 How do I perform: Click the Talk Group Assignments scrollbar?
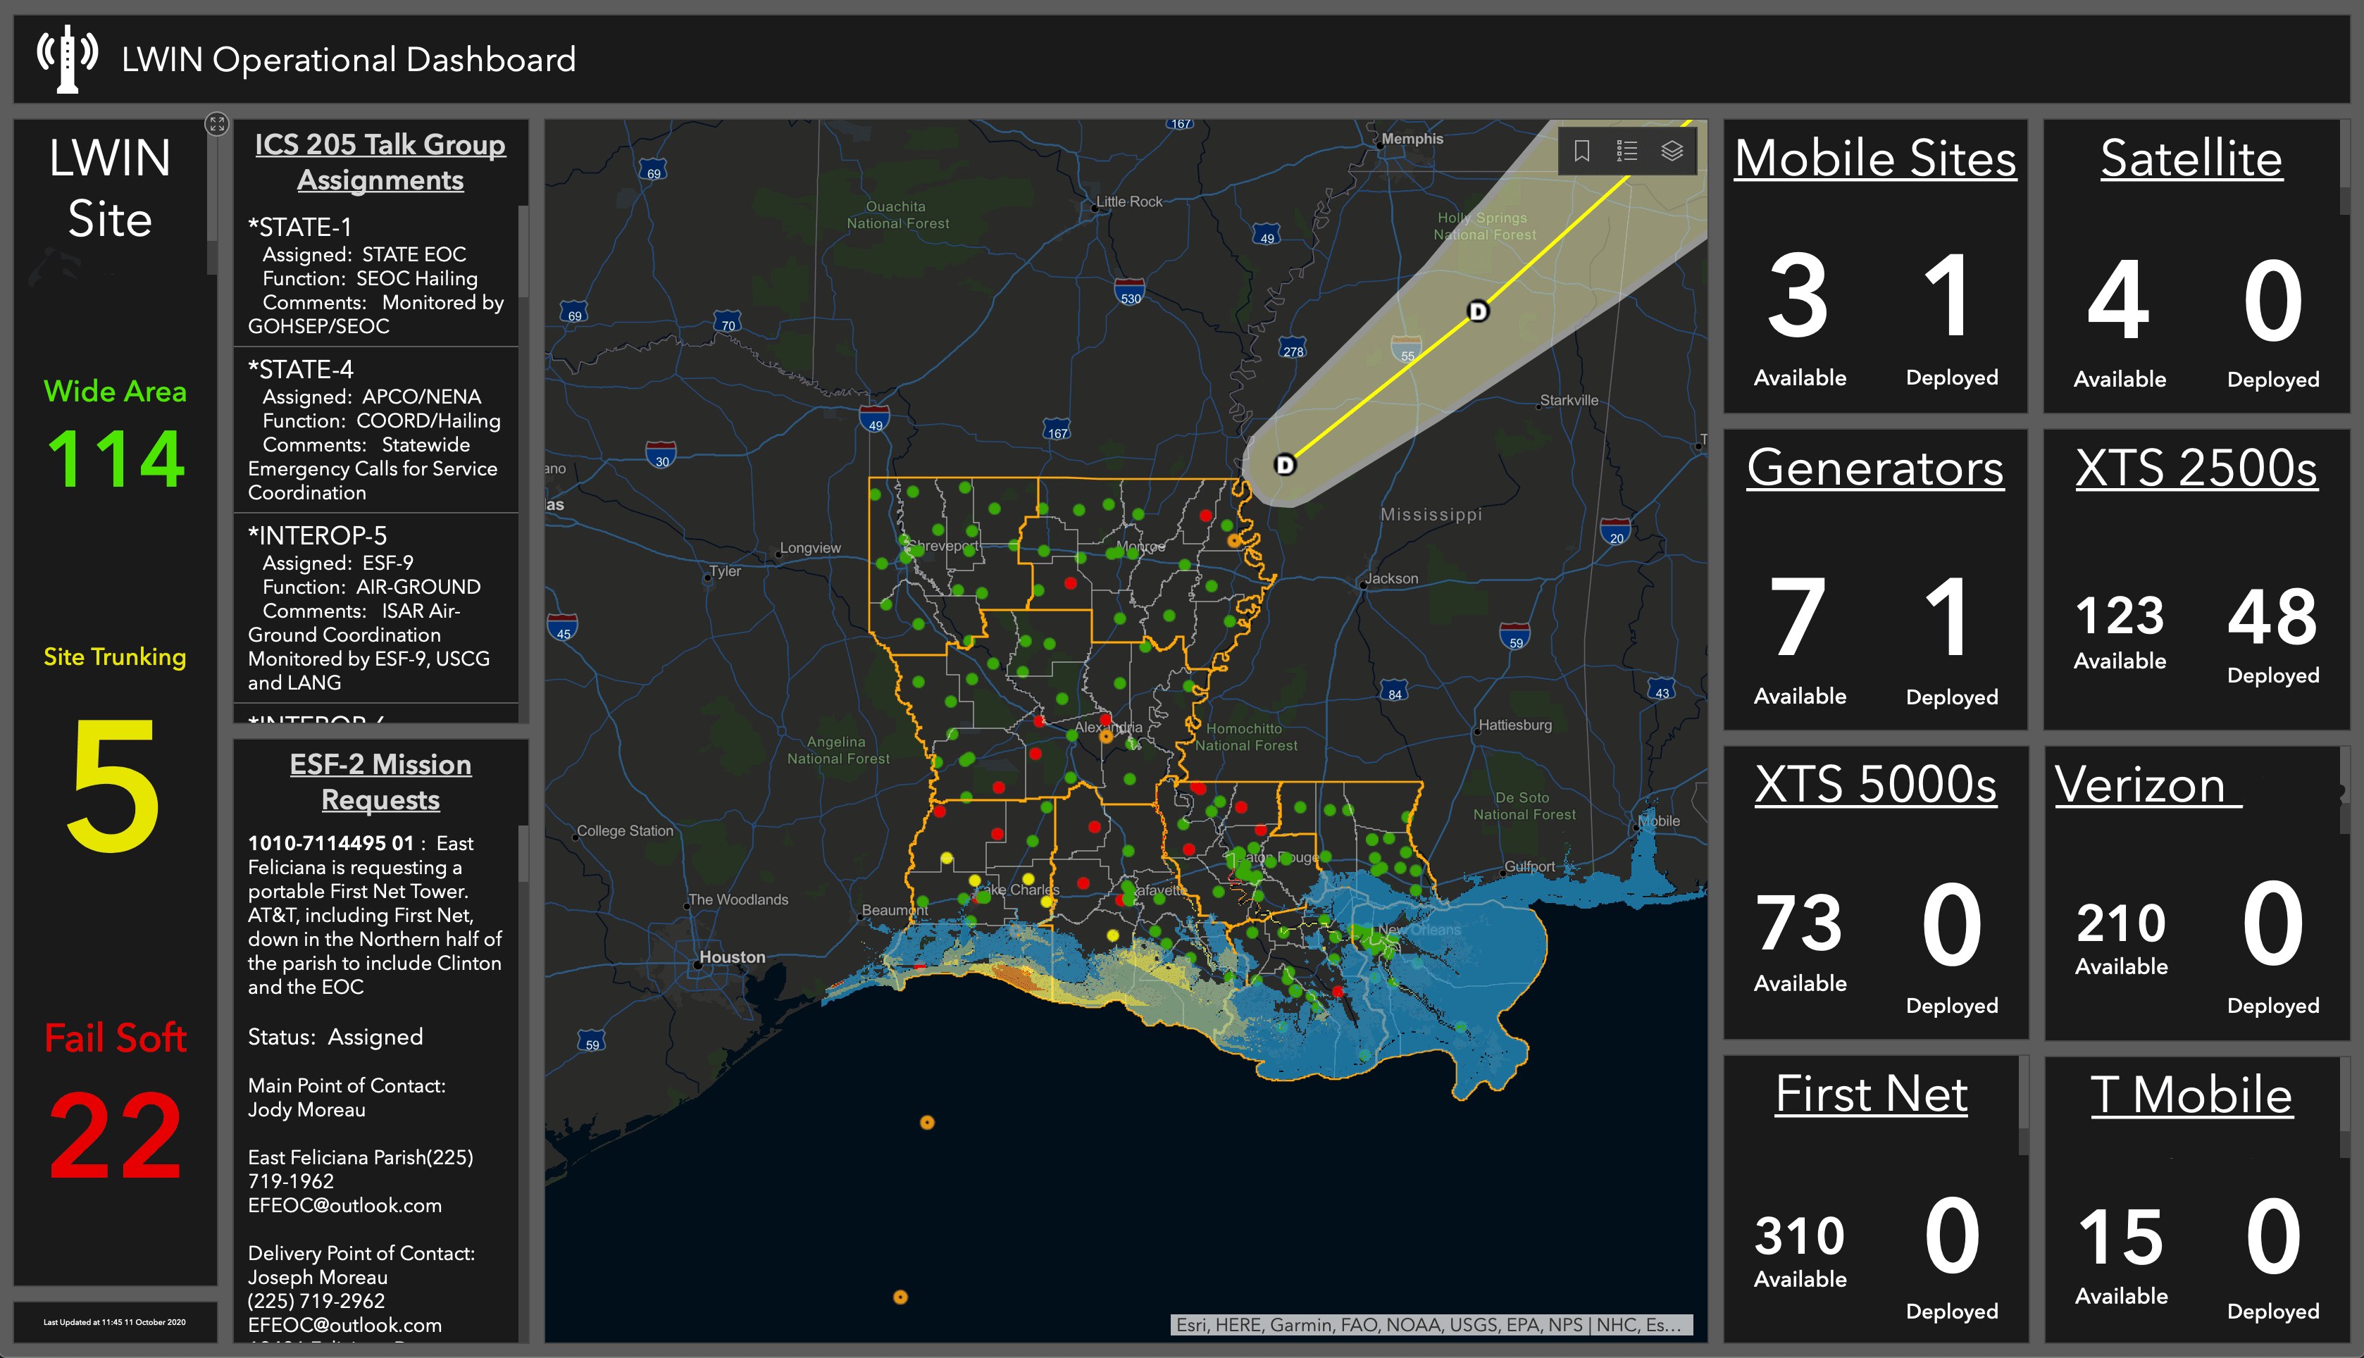[523, 252]
